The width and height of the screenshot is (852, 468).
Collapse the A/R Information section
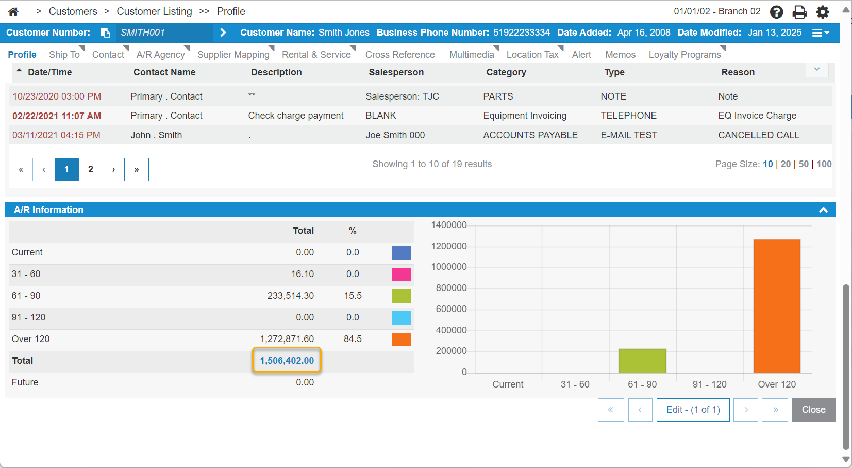(823, 210)
